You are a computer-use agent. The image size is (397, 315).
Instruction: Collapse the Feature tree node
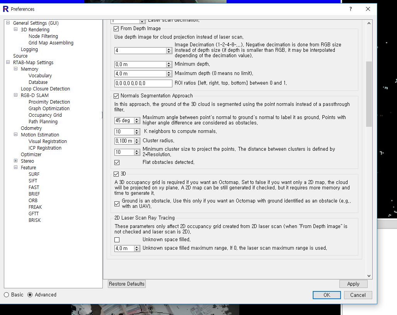pyautogui.click(x=15, y=167)
